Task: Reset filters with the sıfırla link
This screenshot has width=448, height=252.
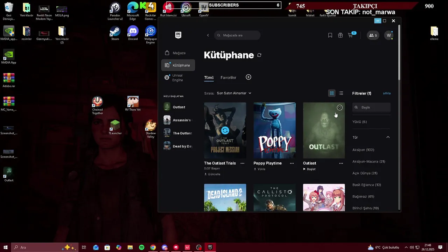Action: pos(387,93)
